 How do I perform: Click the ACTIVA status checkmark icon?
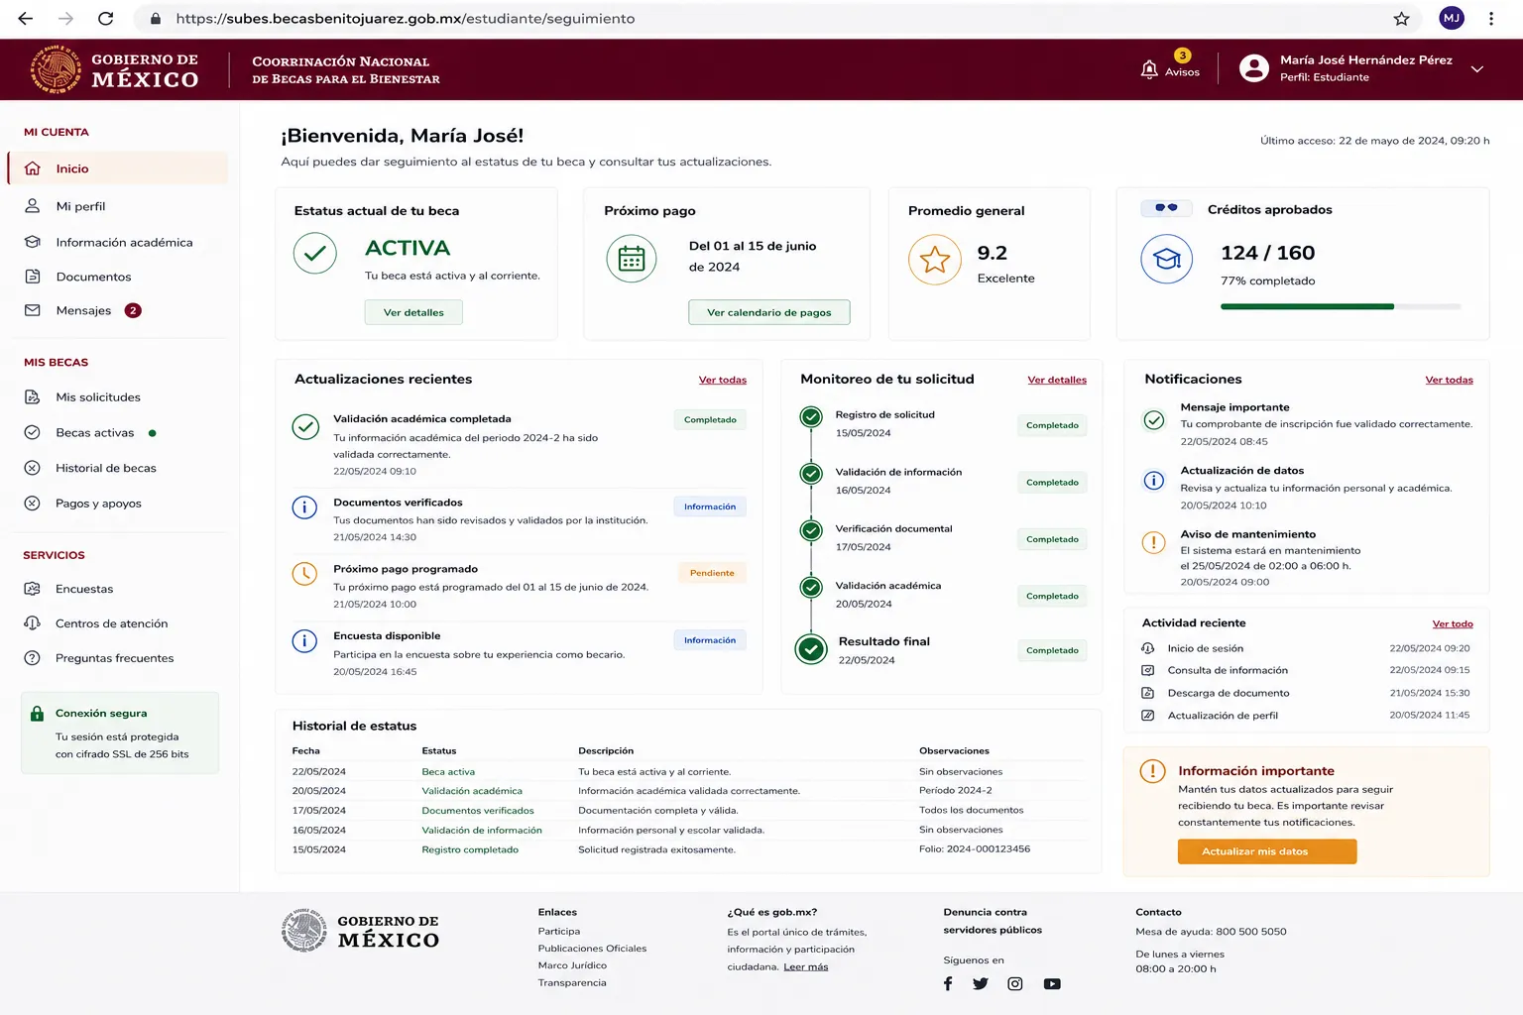315,253
